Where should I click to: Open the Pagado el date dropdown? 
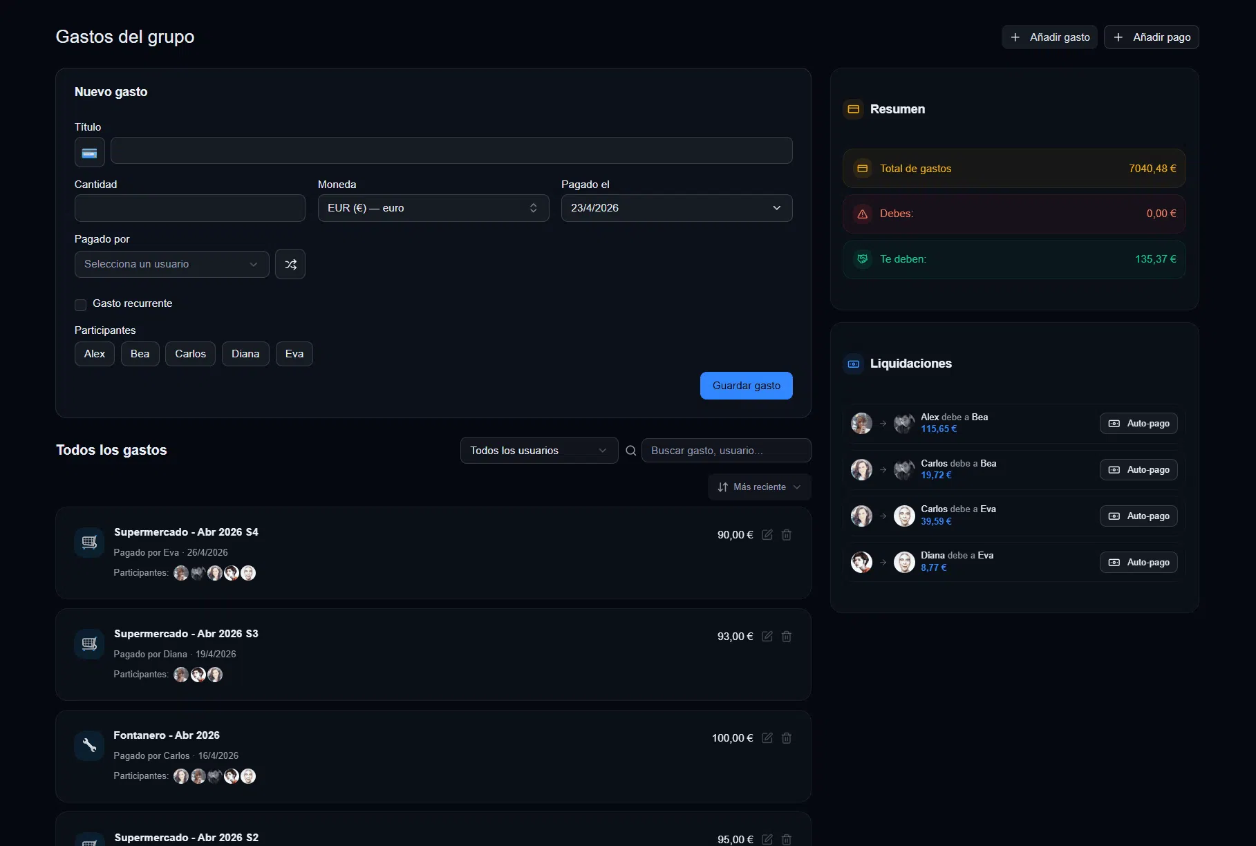click(677, 208)
